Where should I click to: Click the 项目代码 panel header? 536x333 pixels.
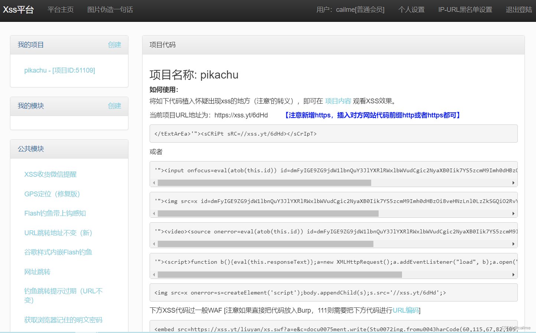click(333, 45)
